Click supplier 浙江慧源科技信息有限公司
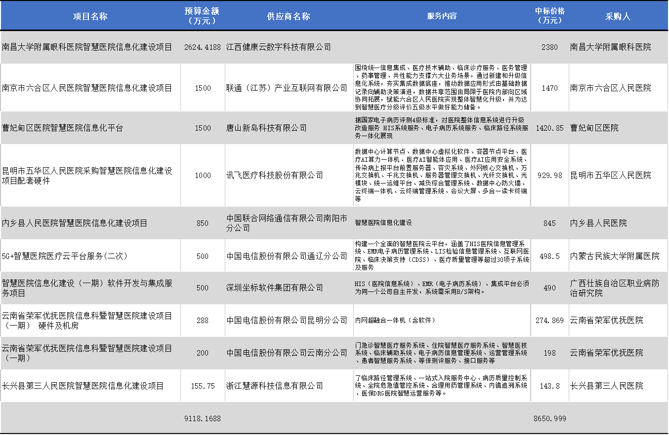 point(275,386)
